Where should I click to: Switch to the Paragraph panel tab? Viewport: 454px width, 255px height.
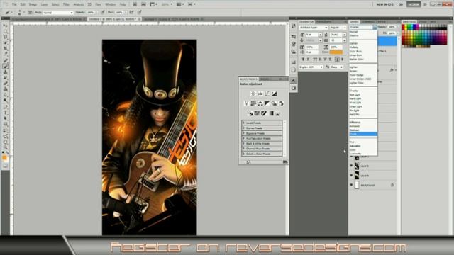tap(323, 22)
